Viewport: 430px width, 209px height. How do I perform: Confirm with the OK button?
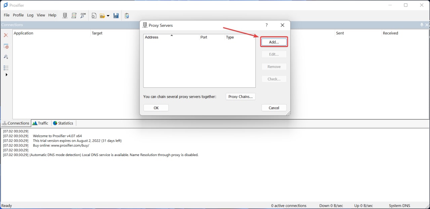click(156, 108)
